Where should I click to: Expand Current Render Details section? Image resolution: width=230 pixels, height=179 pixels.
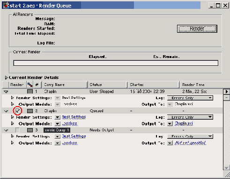6,78
